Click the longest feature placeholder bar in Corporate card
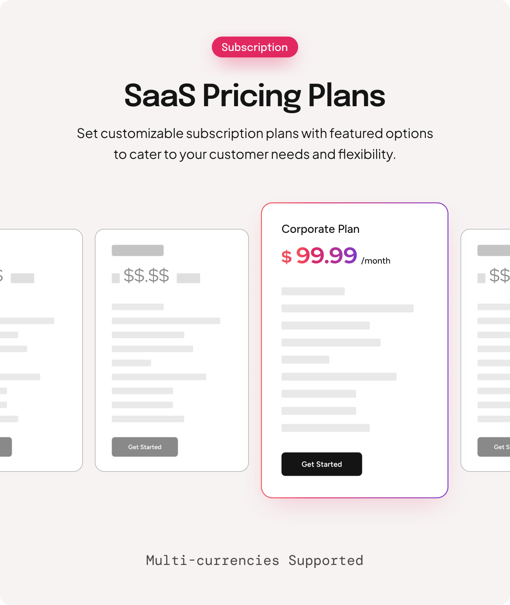 click(347, 308)
